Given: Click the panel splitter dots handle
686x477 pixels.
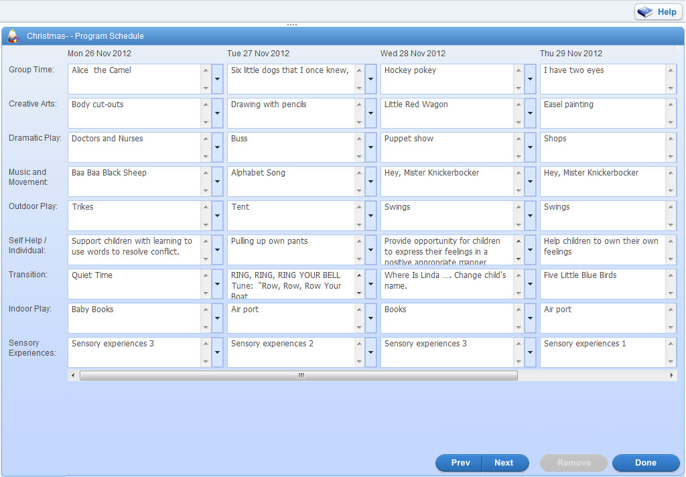Looking at the screenshot, I should 292,25.
